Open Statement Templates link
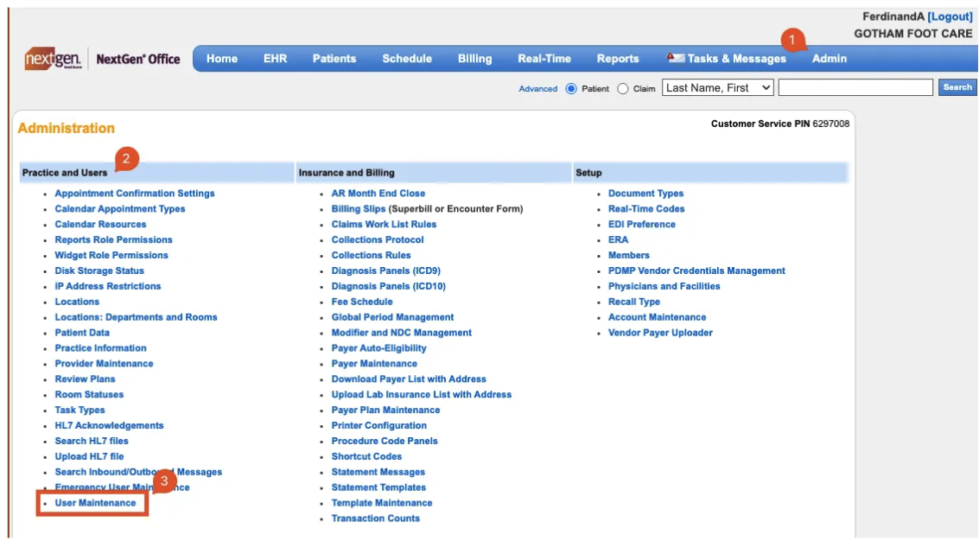This screenshot has height=541, width=979. pos(378,487)
